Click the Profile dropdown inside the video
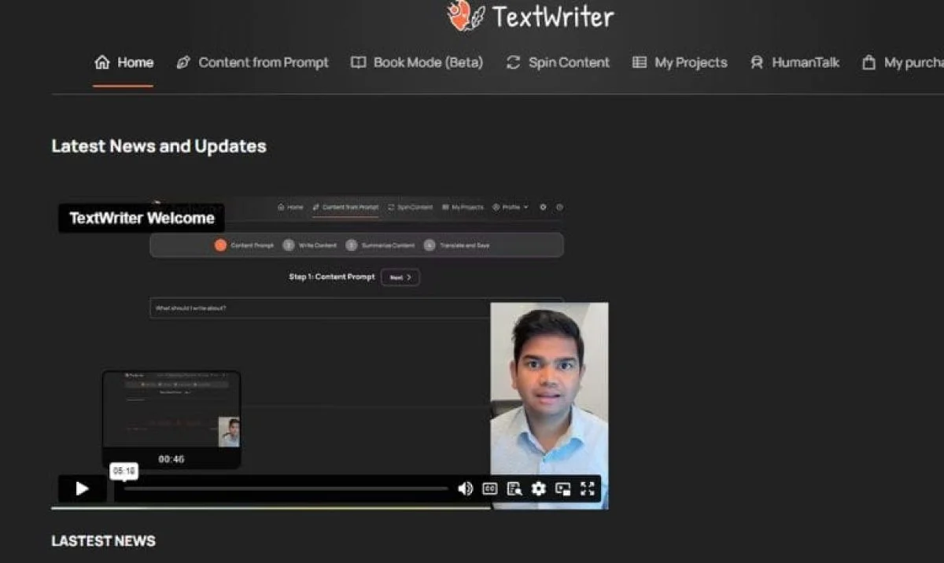 click(511, 208)
